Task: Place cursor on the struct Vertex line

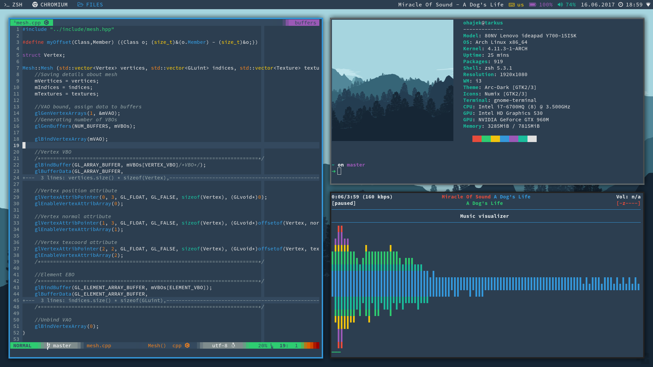Action: coord(44,55)
